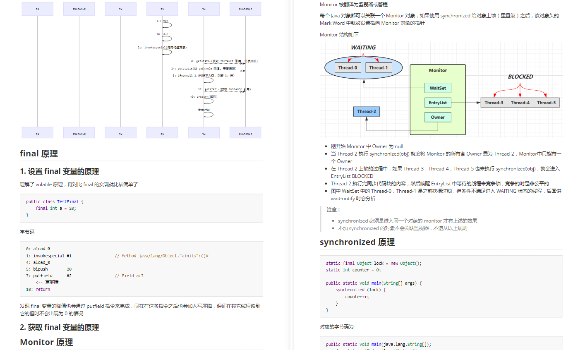Select note "synchronized 必须是进入同一个对象的 monitor"
This screenshot has height=350, width=585.
pyautogui.click(x=408, y=221)
